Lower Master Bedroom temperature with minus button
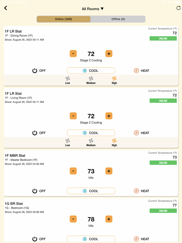 (73, 171)
